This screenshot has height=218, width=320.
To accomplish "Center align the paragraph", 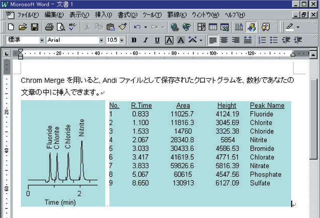I will pos(224,40).
